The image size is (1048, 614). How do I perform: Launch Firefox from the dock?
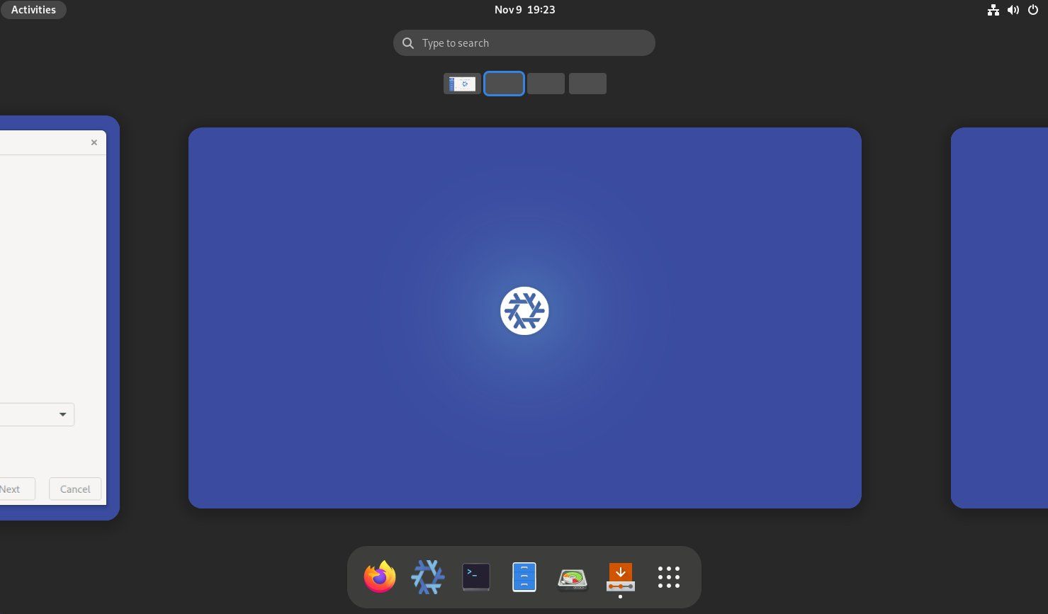(x=379, y=577)
